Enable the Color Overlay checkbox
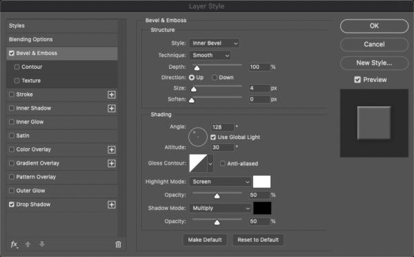414x257 pixels. (12, 150)
